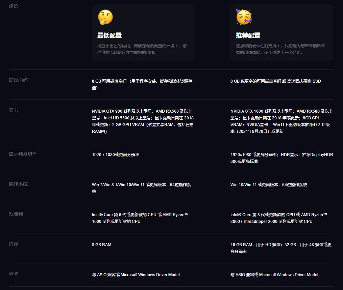Click the minimum column's ASIO sound card text
Screen dimensions: 343x290
(136, 275)
